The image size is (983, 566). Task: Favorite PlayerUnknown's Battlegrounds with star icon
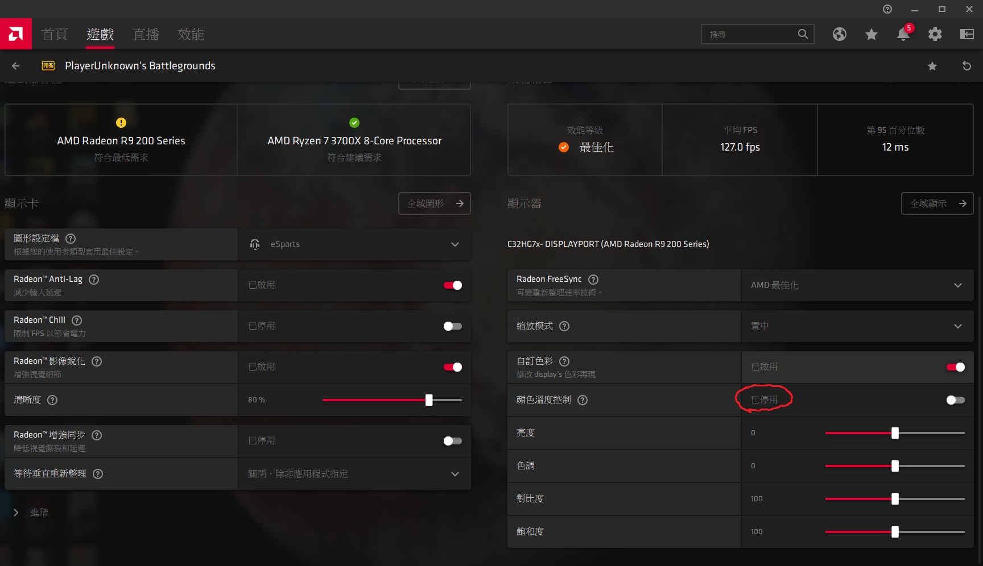(932, 66)
